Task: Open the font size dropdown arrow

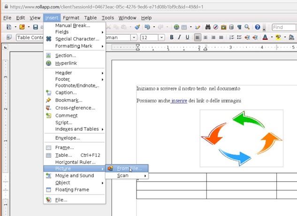Action: [x=161, y=37]
